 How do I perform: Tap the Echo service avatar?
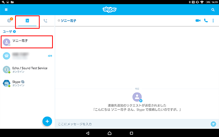click(x=6, y=69)
